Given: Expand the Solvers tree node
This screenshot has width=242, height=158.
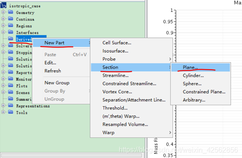Looking at the screenshot, I should point(3,45).
